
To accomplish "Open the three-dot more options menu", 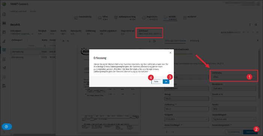I will [250, 25].
